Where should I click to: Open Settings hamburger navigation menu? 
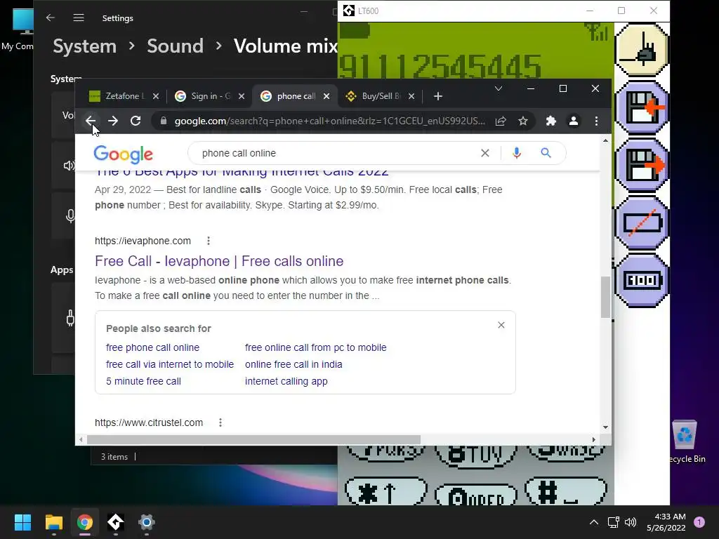pos(79,18)
